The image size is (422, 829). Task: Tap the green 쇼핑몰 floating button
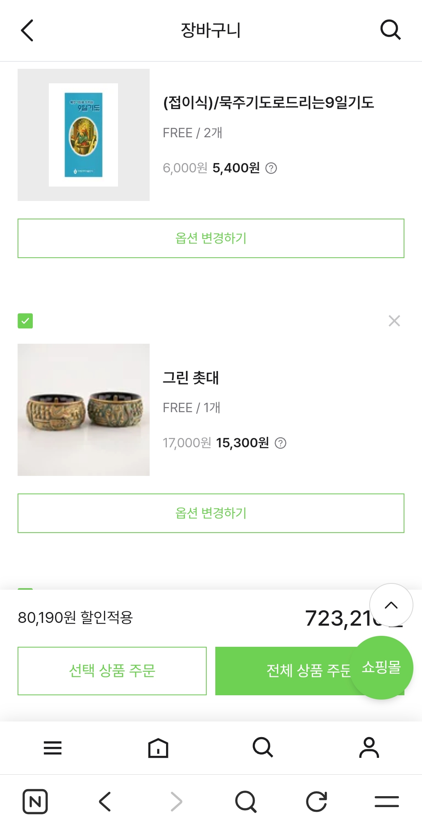pos(381,668)
